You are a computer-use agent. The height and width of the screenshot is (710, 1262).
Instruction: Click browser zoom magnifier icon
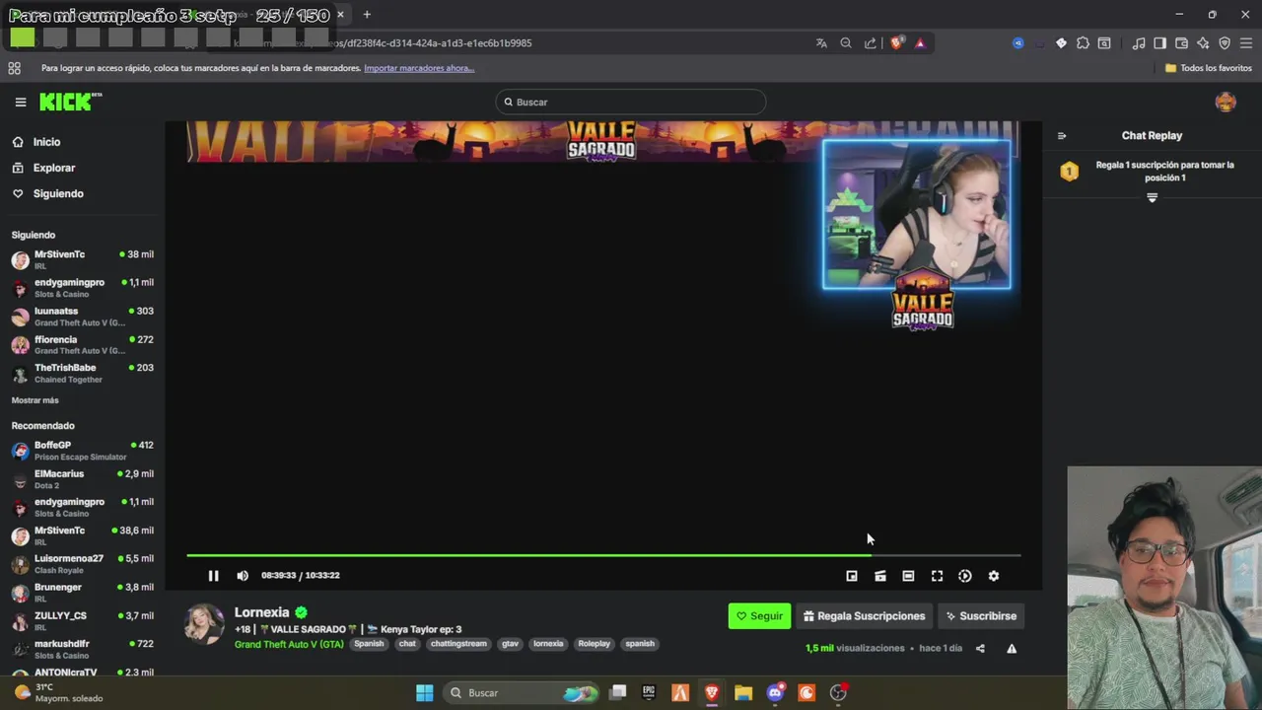pos(846,43)
